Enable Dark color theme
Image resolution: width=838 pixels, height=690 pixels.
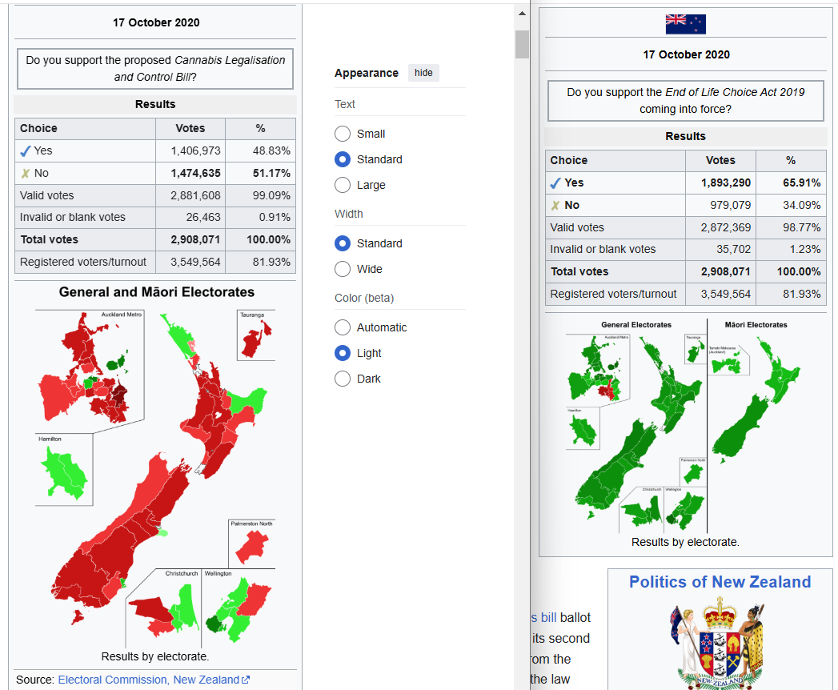tap(343, 379)
